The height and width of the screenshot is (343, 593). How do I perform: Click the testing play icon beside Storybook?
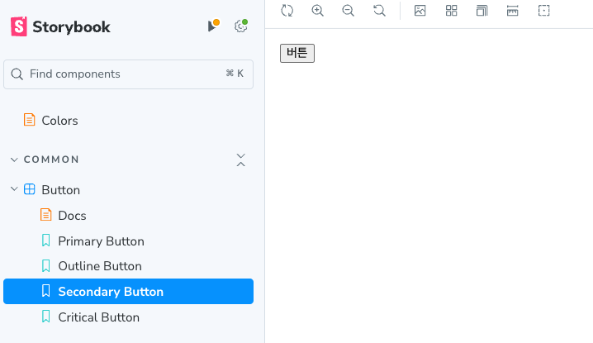tap(213, 26)
